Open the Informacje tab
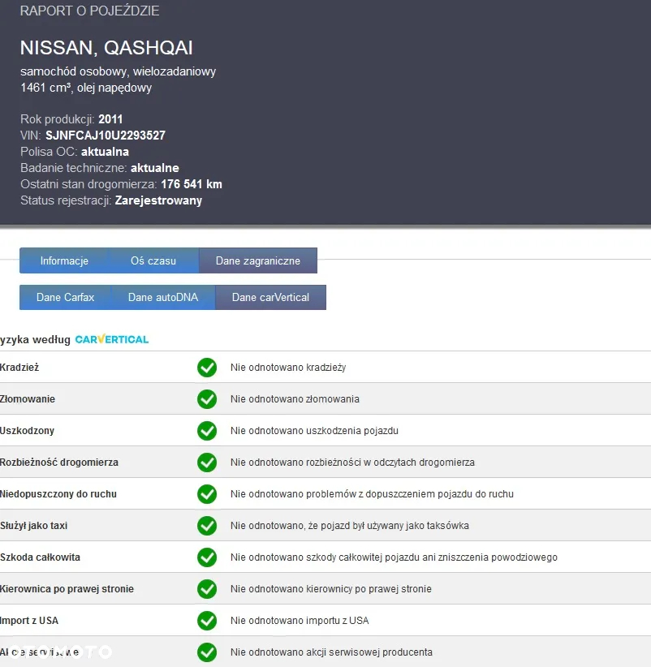 click(x=64, y=260)
